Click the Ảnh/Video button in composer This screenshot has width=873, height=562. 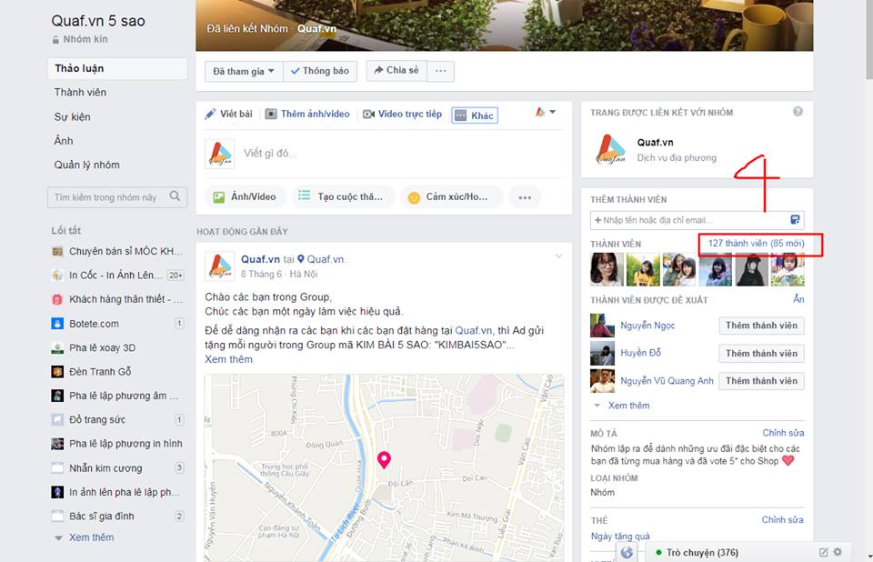click(x=245, y=196)
